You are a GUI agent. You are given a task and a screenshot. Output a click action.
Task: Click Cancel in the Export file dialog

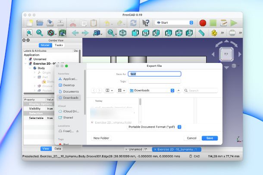[191, 138]
